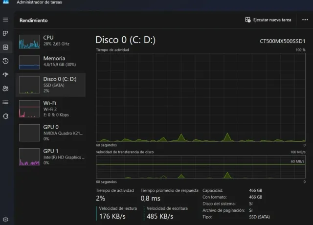The height and width of the screenshot is (225, 313).
Task: Click the disk activity time graph
Action: (x=201, y=97)
